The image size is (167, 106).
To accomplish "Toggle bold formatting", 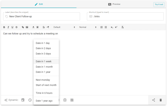I will tap(4, 27).
